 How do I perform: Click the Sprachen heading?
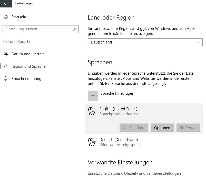[100, 63]
